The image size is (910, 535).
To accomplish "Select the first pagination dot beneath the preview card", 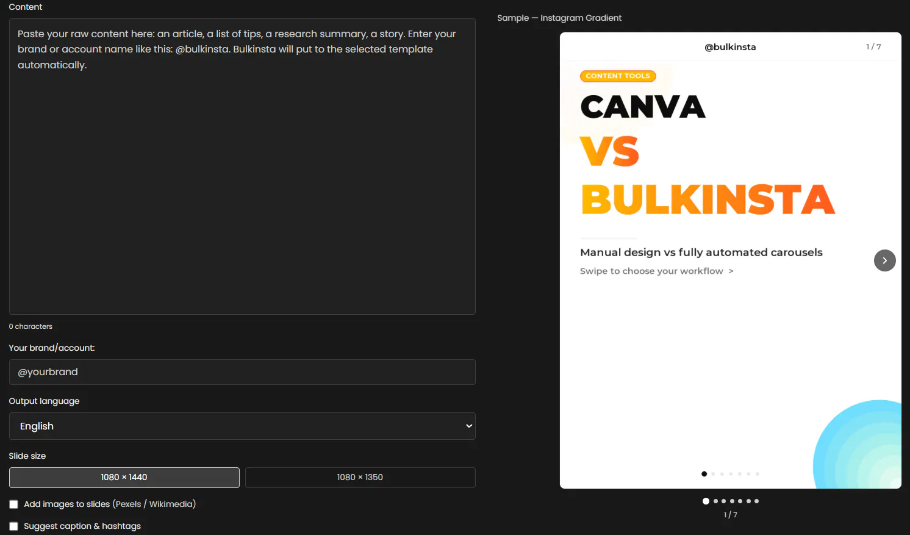I will pos(706,501).
